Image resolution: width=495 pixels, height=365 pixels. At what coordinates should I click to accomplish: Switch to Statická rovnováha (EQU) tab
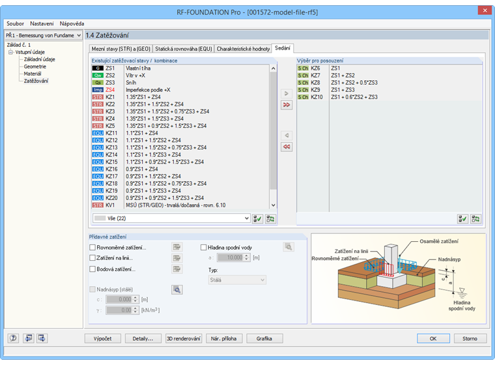tap(183, 49)
